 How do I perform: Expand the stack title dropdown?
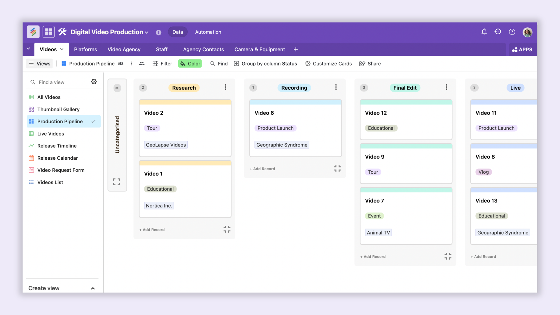(x=147, y=32)
